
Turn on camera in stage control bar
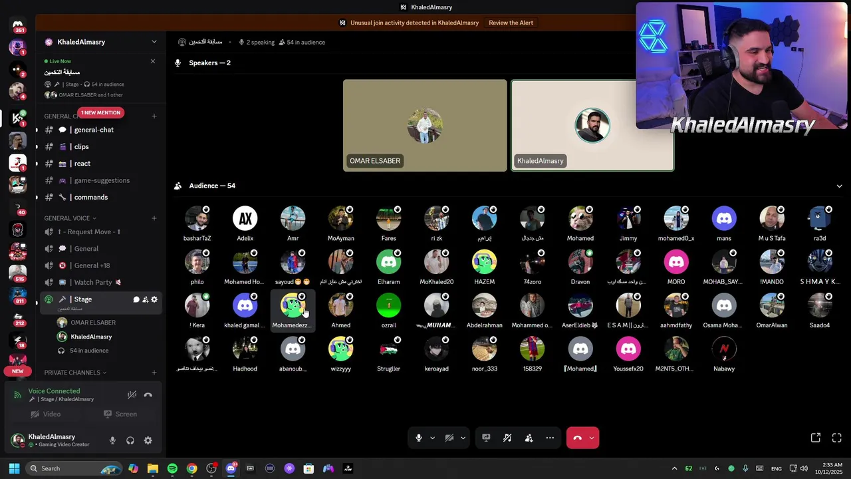[449, 438]
